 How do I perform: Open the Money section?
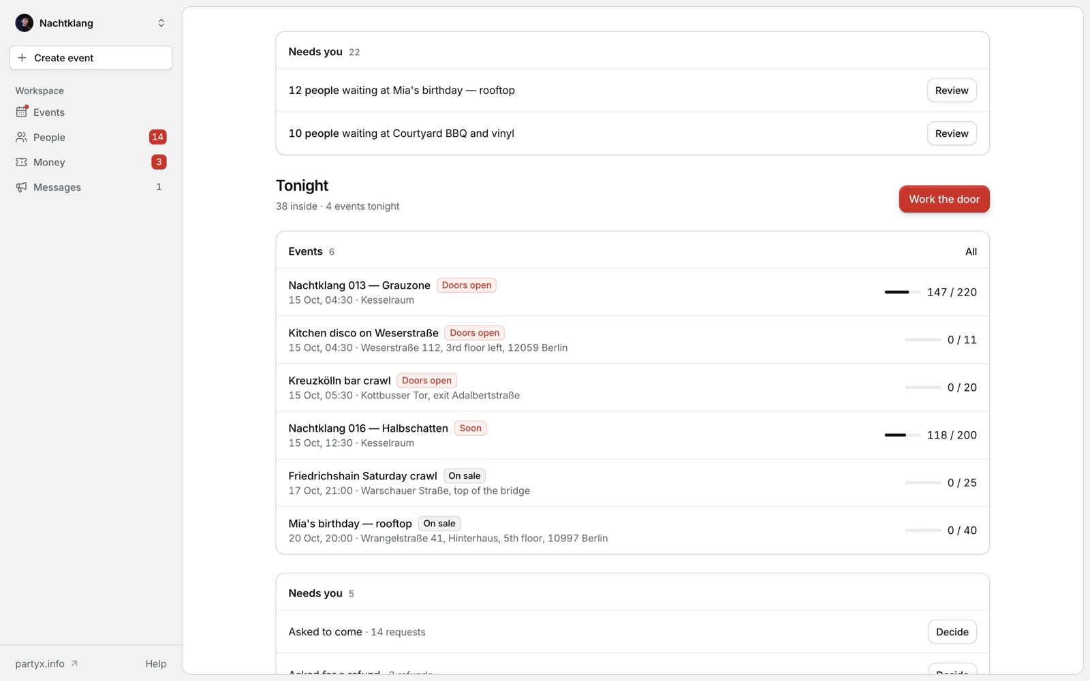[91, 162]
